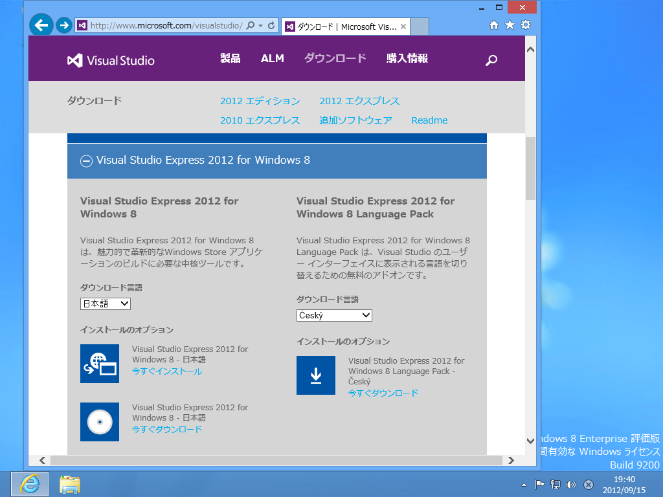Collapse Visual Studio Express 2012 for Windows 8 section
The width and height of the screenshot is (663, 497).
click(x=86, y=160)
